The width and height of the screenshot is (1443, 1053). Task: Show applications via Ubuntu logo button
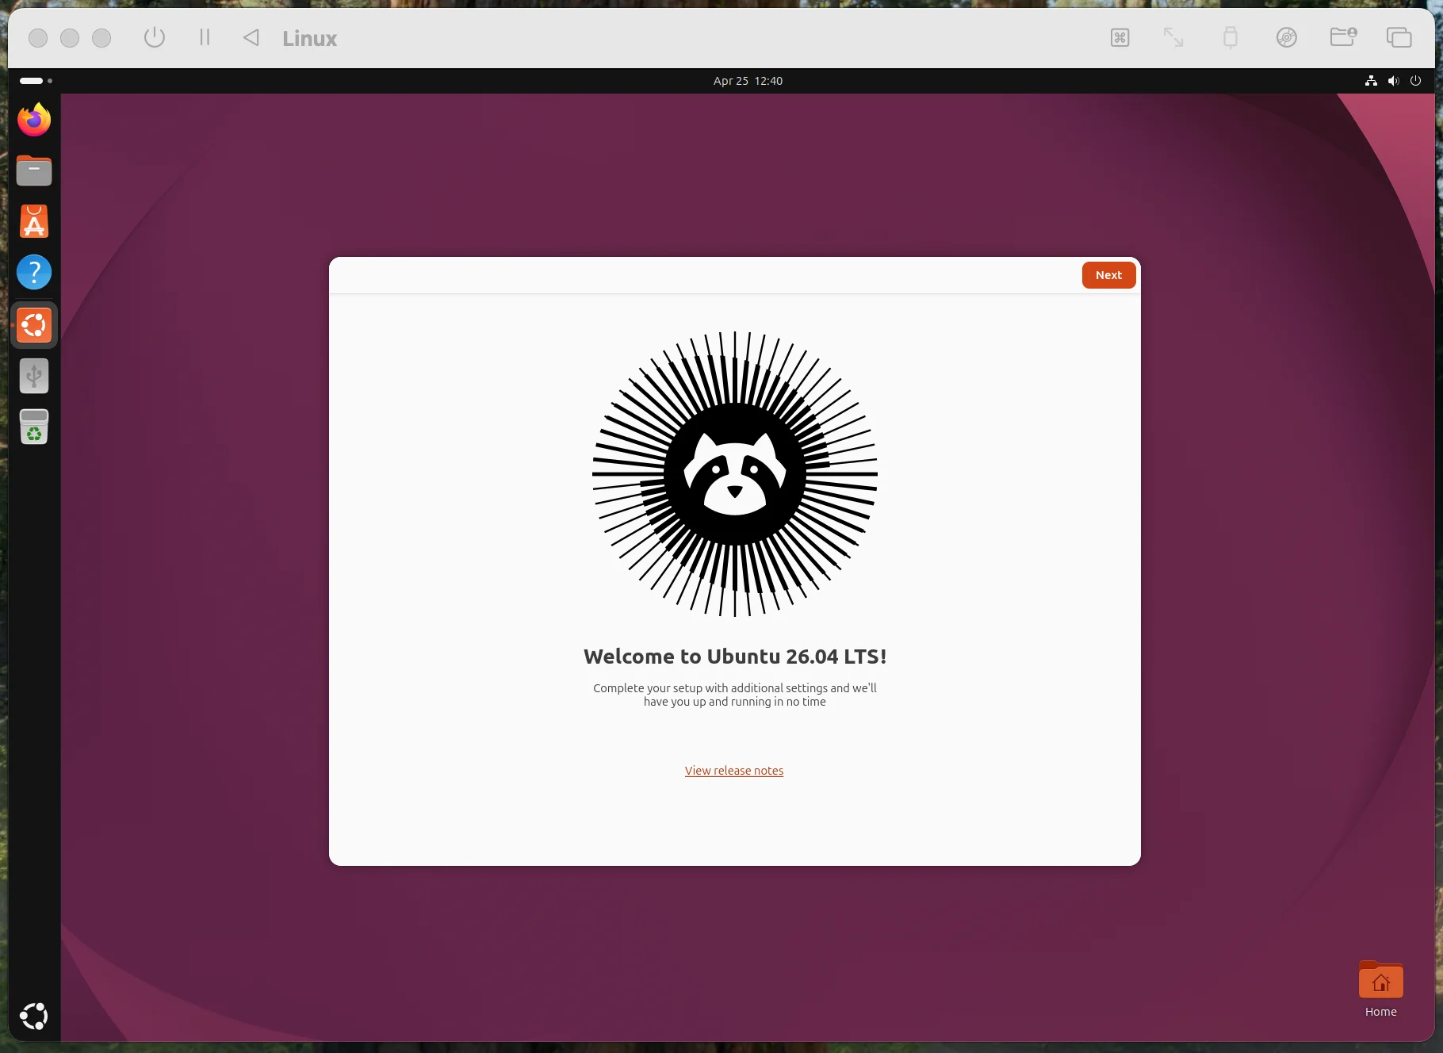pyautogui.click(x=34, y=1016)
